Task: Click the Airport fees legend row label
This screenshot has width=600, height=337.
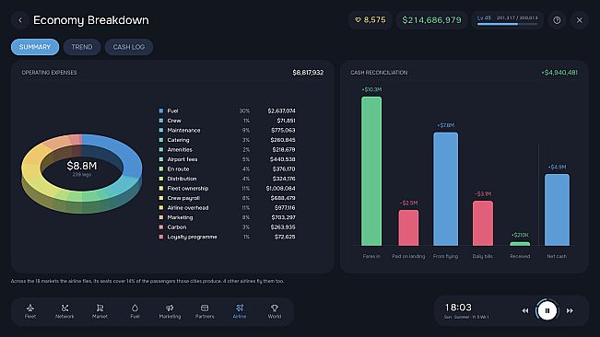Action: 182,159
